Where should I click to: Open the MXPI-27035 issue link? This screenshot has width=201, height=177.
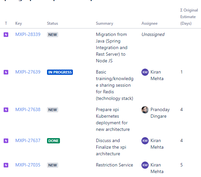click(28, 165)
